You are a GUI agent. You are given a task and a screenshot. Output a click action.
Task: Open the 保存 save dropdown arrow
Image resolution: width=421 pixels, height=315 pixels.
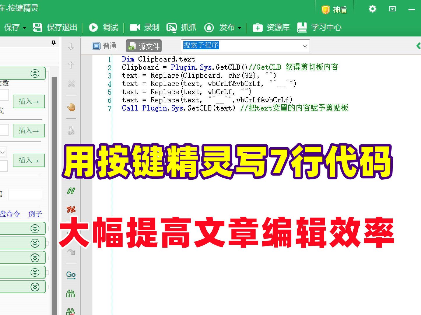[24, 28]
